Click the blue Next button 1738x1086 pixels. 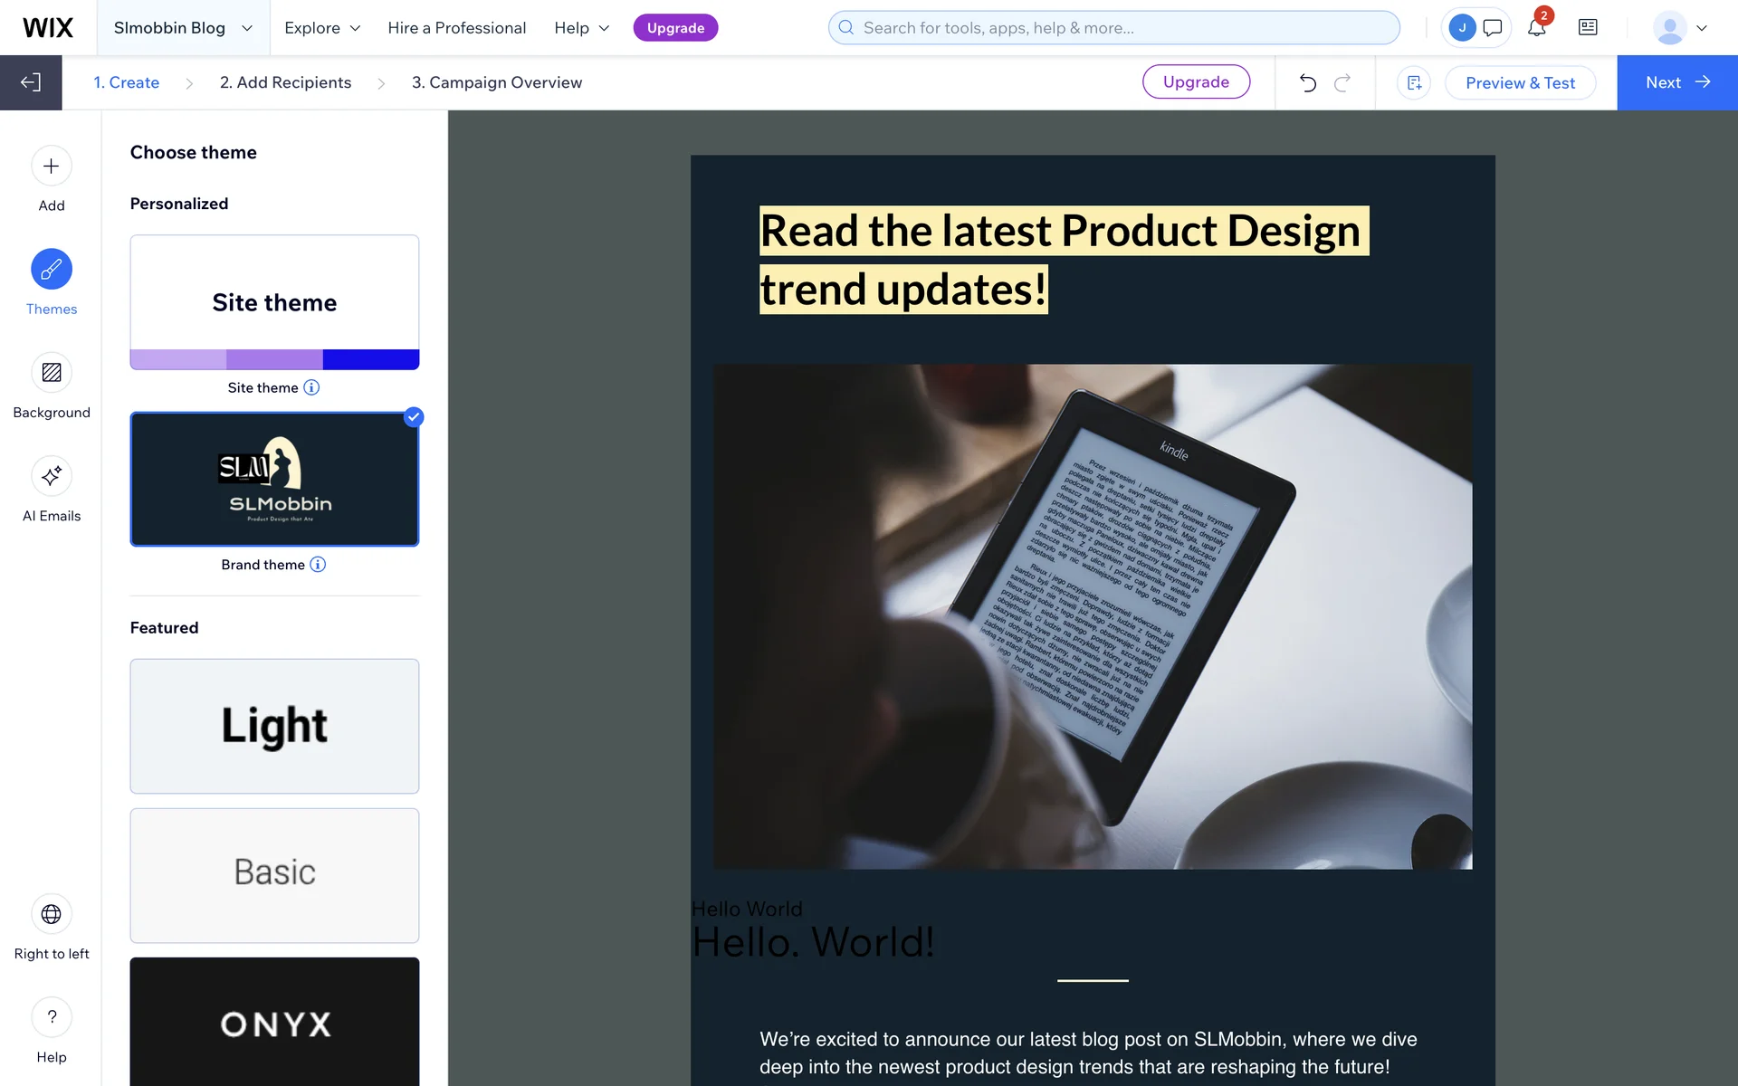[x=1676, y=82]
